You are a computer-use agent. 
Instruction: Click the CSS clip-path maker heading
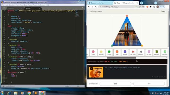click(x=95, y=11)
